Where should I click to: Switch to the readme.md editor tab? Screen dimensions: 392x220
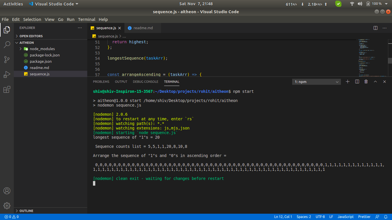tap(143, 28)
